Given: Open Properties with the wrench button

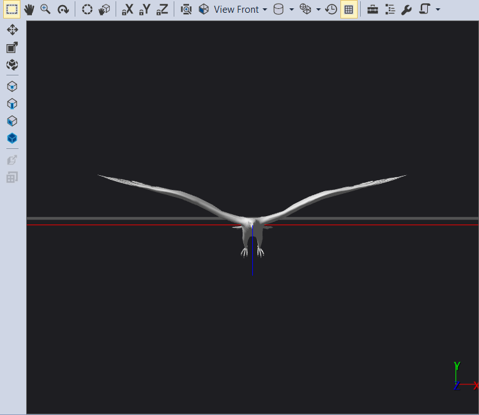Looking at the screenshot, I should coord(406,10).
